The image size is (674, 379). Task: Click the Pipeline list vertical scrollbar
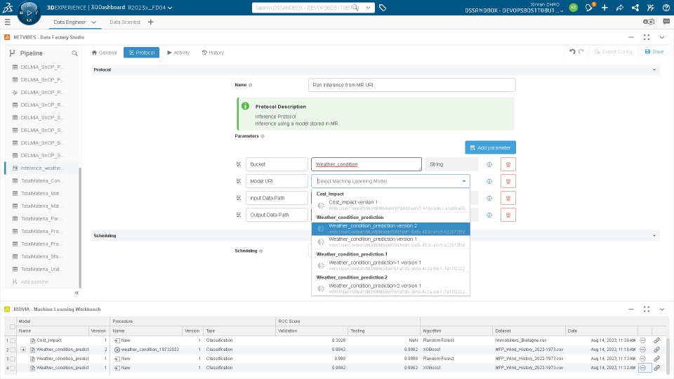[x=80, y=227]
